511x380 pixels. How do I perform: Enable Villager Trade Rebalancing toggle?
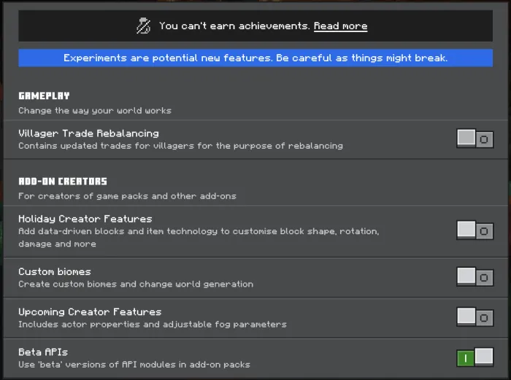pyautogui.click(x=474, y=139)
